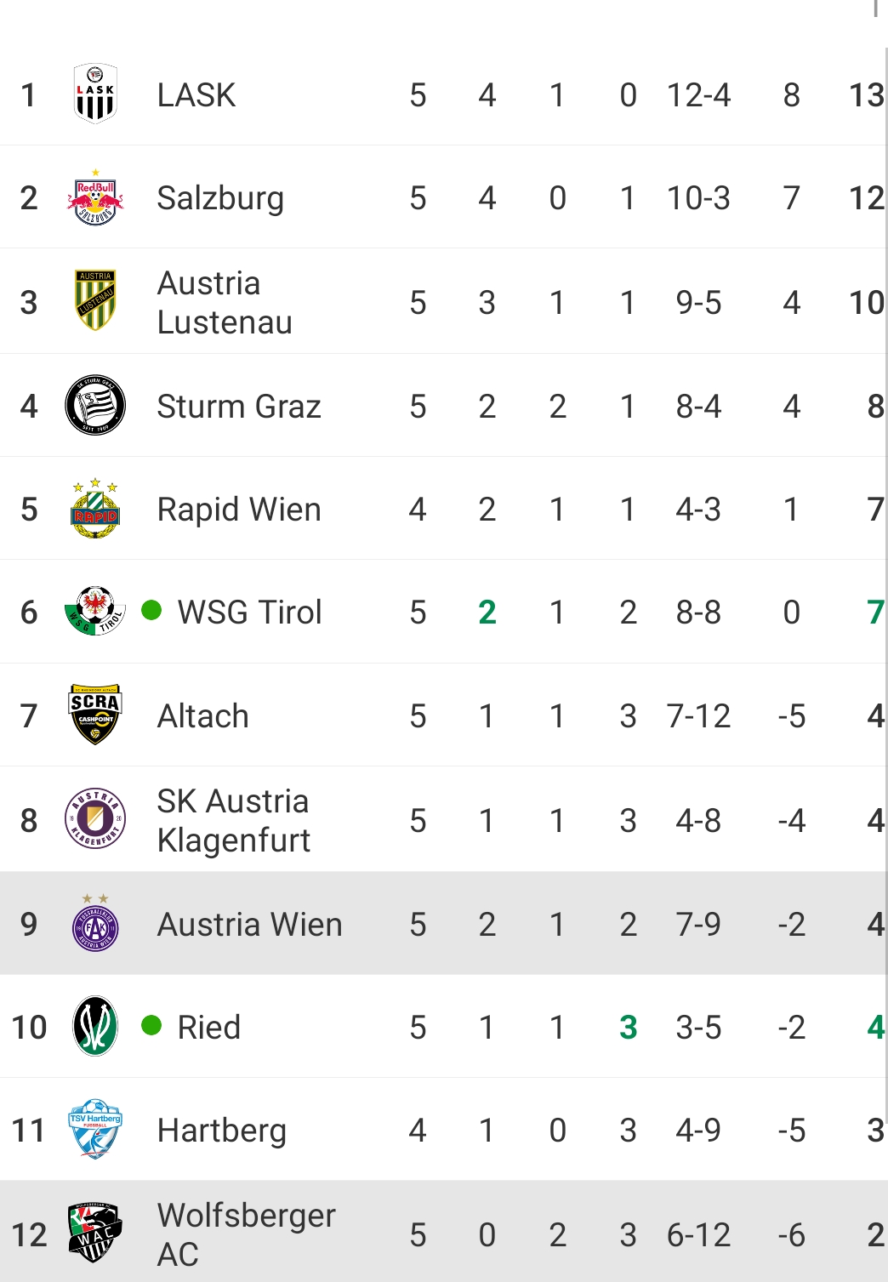The width and height of the screenshot is (888, 1282).
Task: Tap the Austria Wien purple crest
Action: tap(95, 923)
